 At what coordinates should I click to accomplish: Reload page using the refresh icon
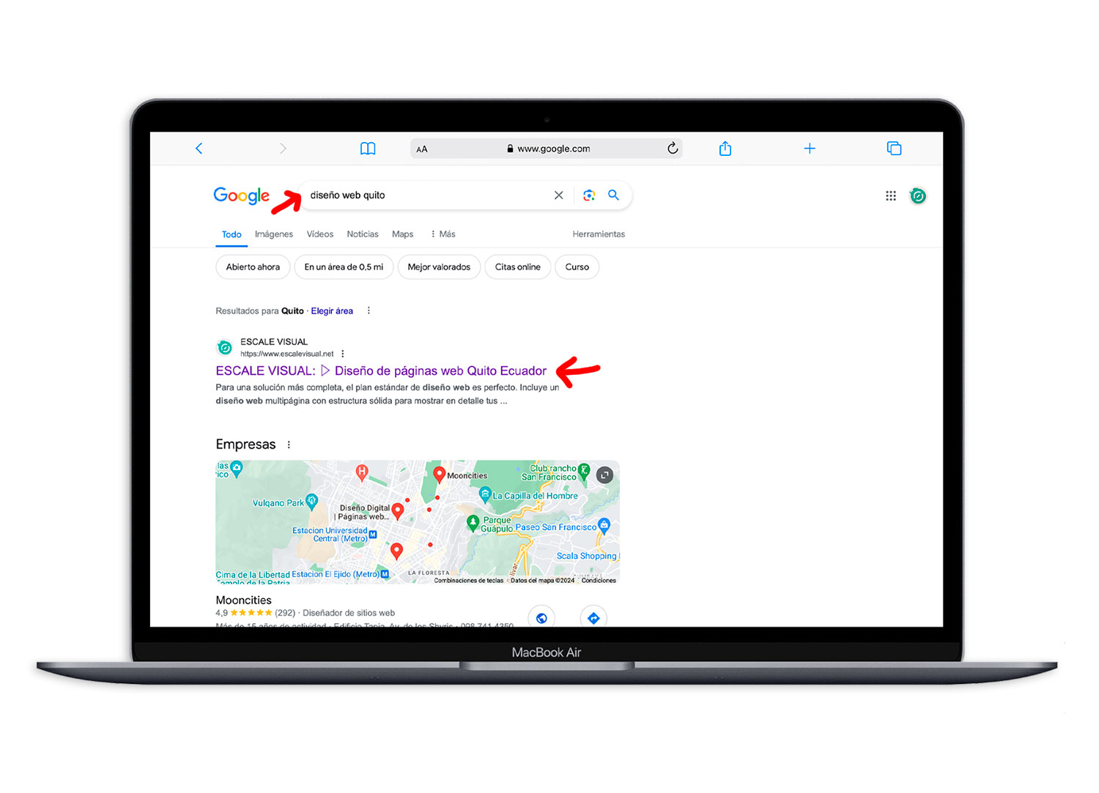click(x=672, y=149)
